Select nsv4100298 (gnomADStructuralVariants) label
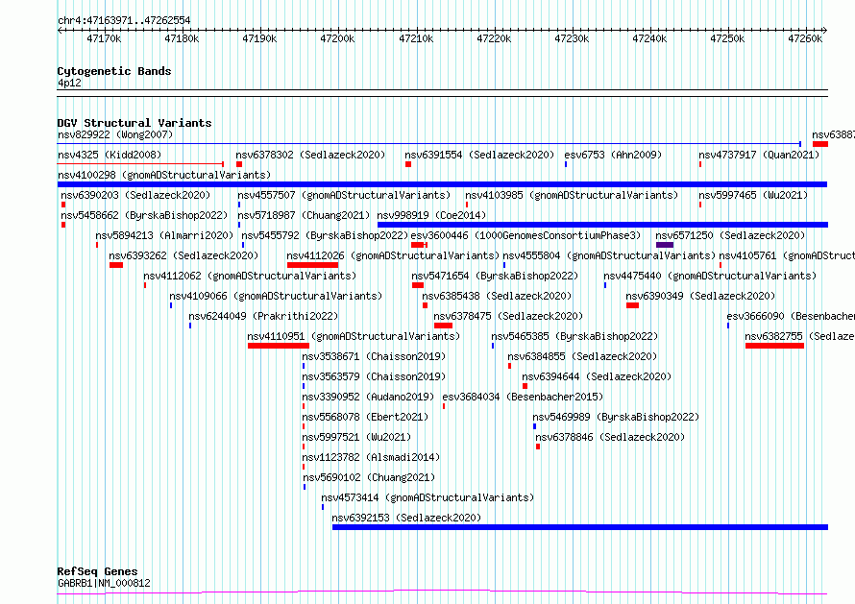 point(164,175)
